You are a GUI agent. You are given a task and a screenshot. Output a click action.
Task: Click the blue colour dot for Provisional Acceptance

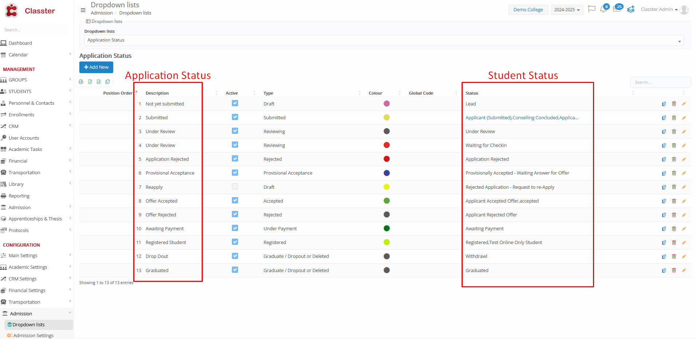point(387,173)
